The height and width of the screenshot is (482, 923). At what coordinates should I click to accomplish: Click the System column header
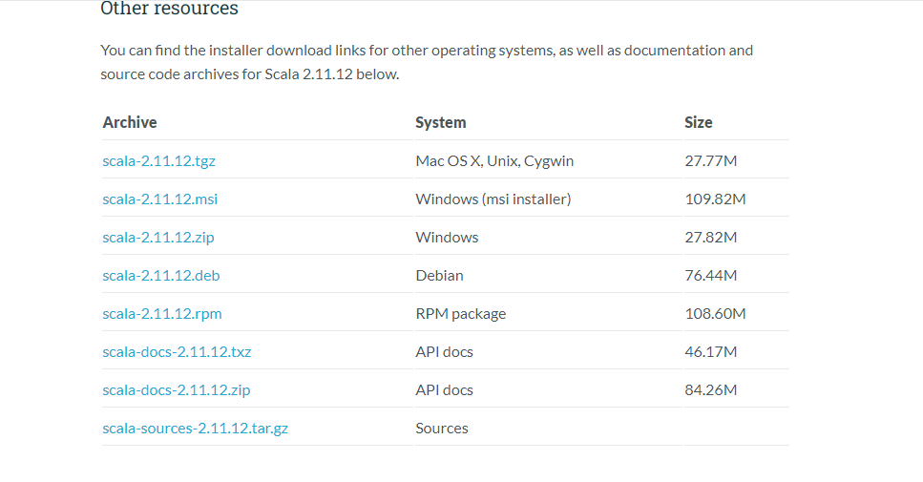coord(441,122)
